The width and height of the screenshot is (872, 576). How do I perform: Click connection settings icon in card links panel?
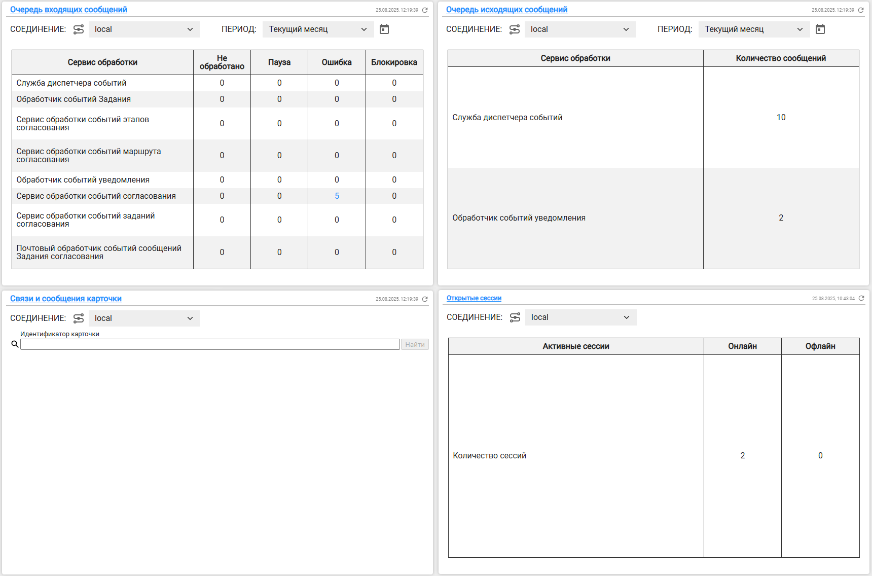(x=79, y=318)
